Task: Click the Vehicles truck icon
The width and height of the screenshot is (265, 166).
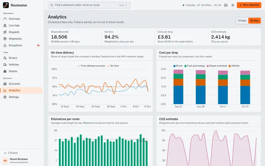Action: pos(5,65)
